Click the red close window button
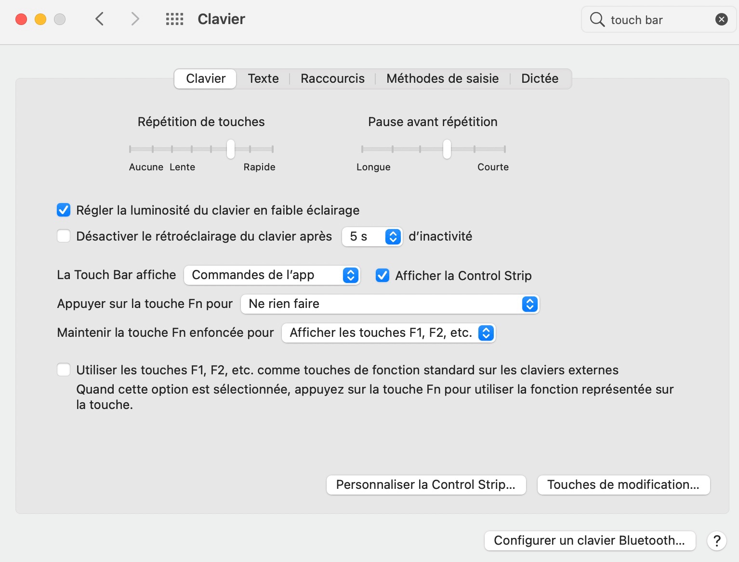Viewport: 739px width, 562px height. 21,19
